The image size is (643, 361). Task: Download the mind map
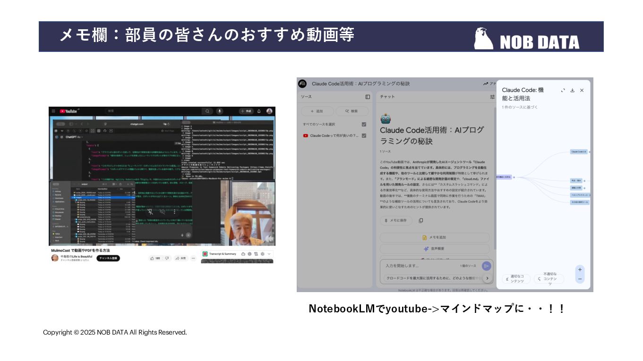click(572, 90)
